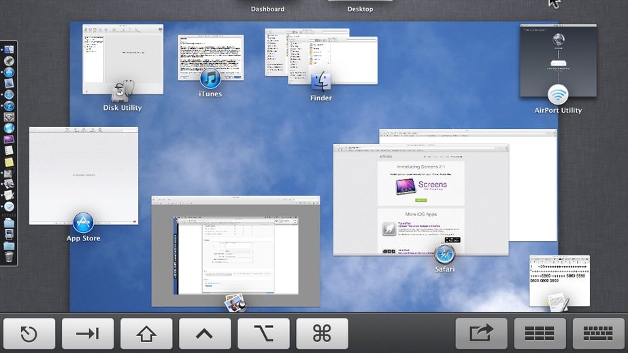Tap the share arrow button

(x=482, y=333)
